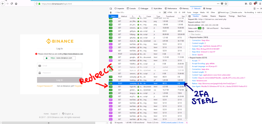Open devtools three-dot options menu
Viewport: 262px width, 124px height.
(x=257, y=8)
